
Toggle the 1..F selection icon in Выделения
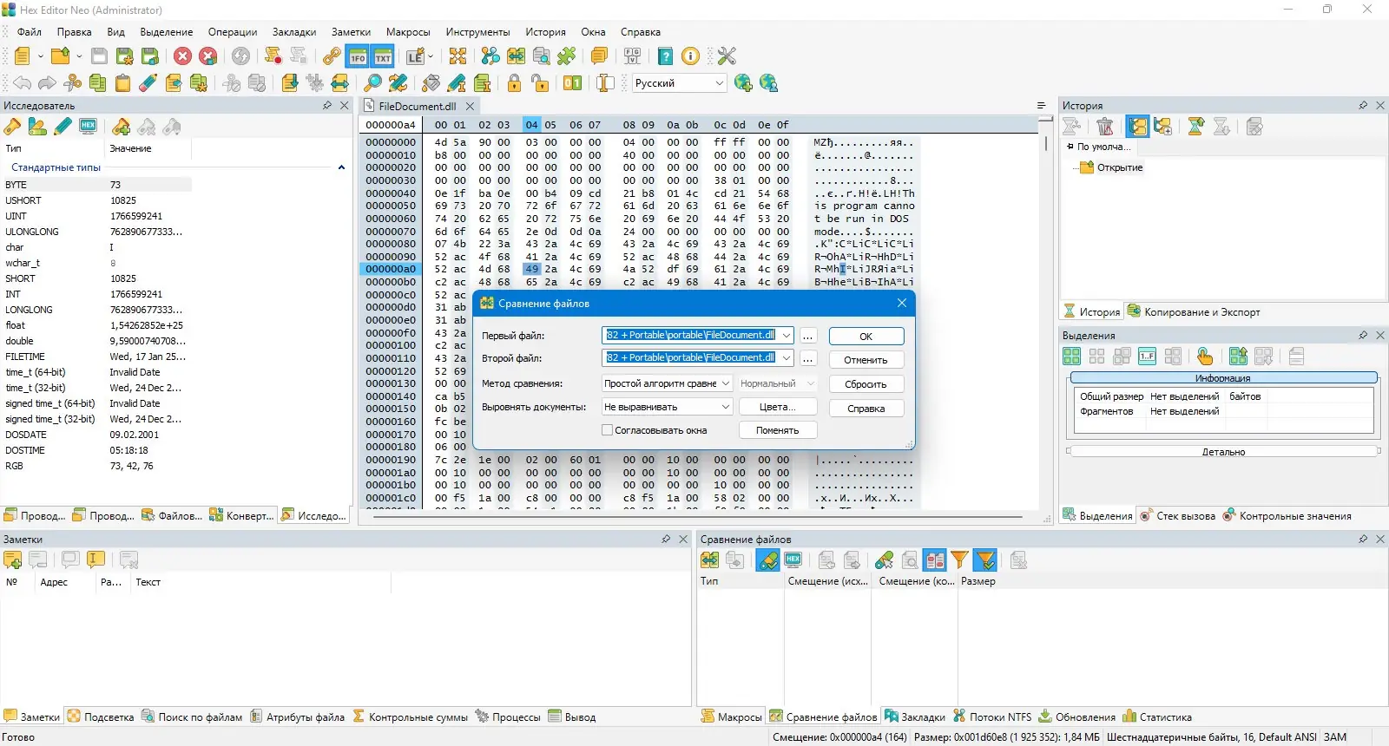pos(1147,357)
